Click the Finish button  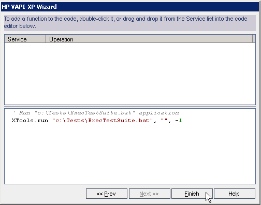click(192, 194)
